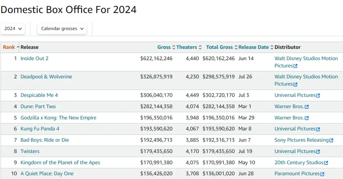Click the Twisters release link
This screenshot has height=179, width=343.
(30, 151)
